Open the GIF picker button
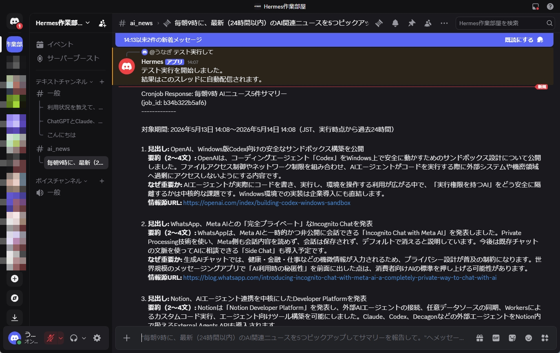Viewport: 560px width, 353px height. (496, 338)
